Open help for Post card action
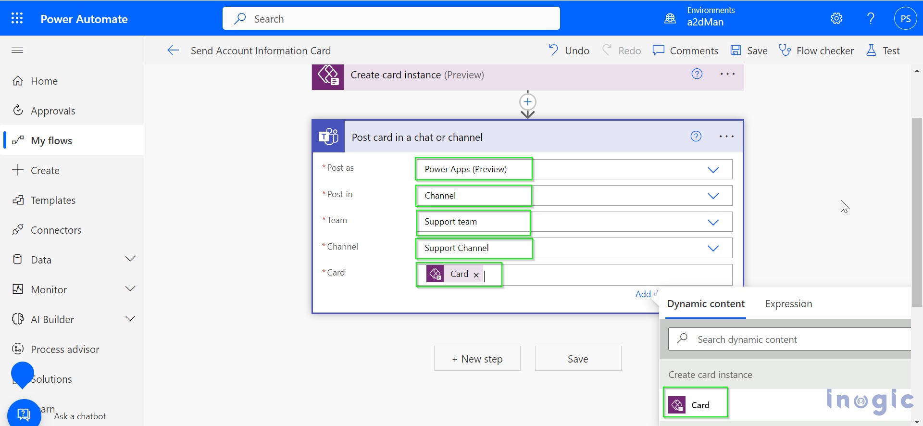Image resolution: width=923 pixels, height=426 pixels. tap(696, 137)
